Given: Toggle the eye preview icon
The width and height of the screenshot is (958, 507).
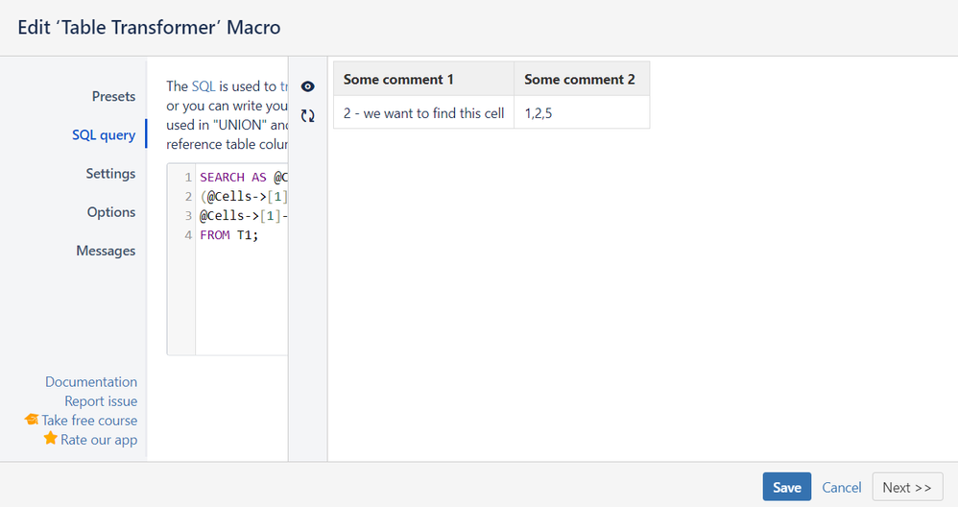Looking at the screenshot, I should click(x=308, y=86).
